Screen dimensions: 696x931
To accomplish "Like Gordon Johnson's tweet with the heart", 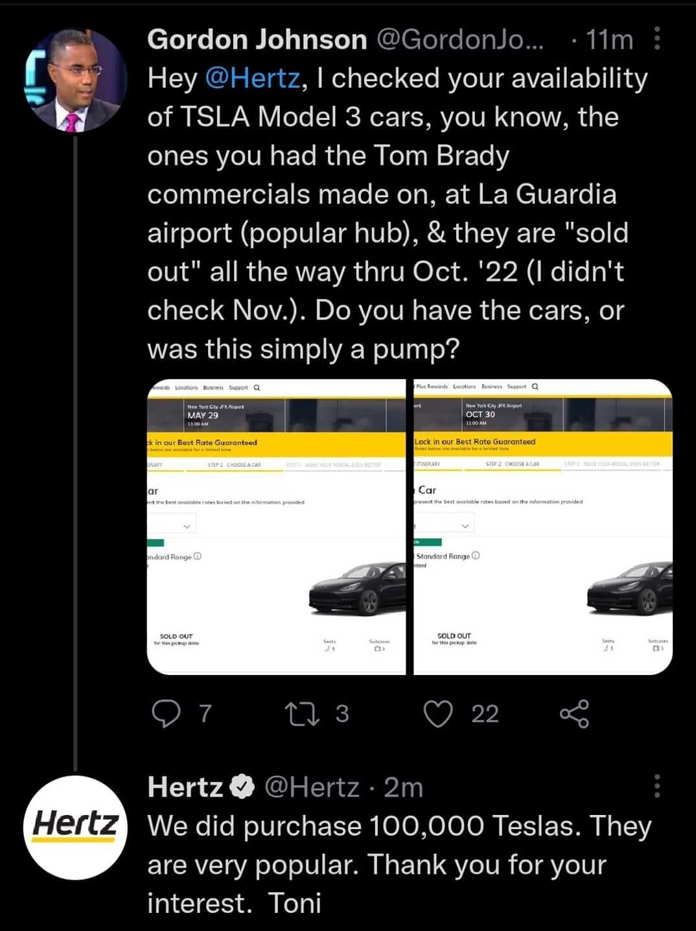I will pos(438,713).
